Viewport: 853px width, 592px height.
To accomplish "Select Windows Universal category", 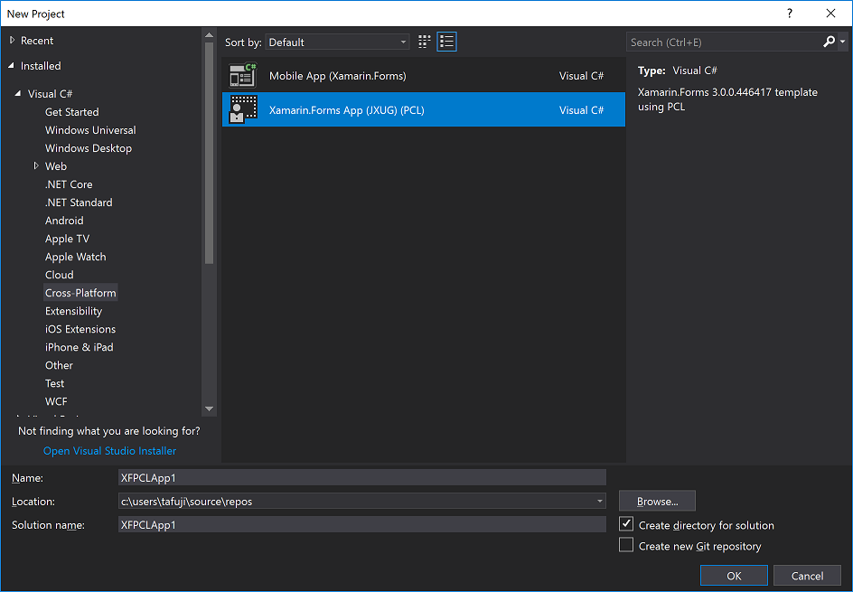I will (x=90, y=130).
